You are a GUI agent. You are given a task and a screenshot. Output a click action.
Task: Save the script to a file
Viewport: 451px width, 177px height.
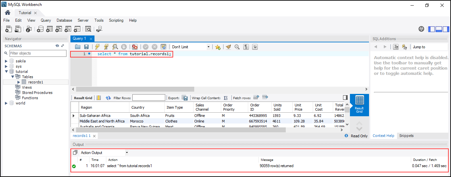click(86, 47)
